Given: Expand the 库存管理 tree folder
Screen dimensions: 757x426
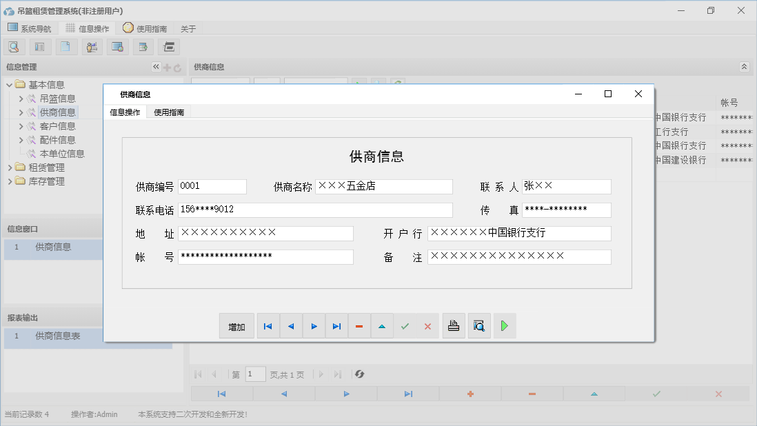Looking at the screenshot, I should tap(10, 181).
